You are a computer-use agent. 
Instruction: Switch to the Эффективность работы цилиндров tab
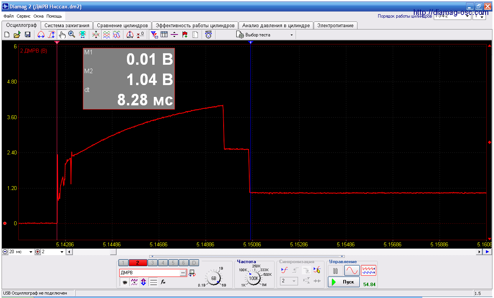point(195,25)
